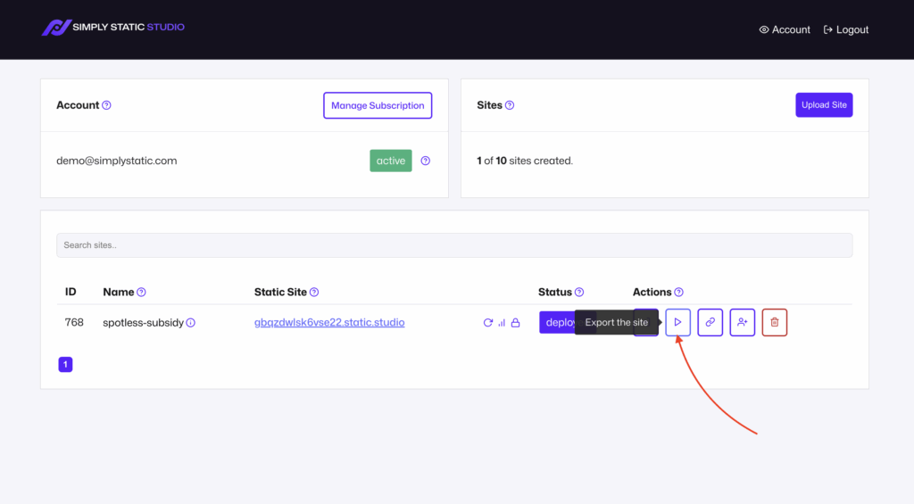
Task: Click the link icon in Actions
Action: pyautogui.click(x=710, y=322)
